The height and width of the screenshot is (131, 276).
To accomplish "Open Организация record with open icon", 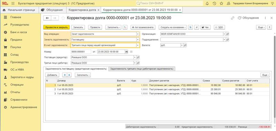I will coord(227,34).
